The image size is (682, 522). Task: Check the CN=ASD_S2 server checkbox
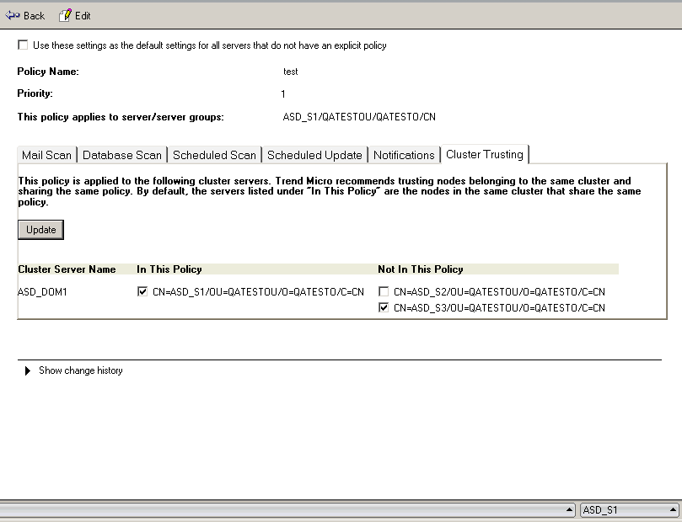384,292
